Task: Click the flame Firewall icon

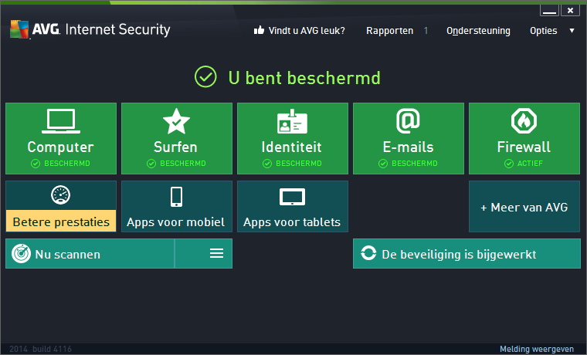Action: pyautogui.click(x=524, y=121)
